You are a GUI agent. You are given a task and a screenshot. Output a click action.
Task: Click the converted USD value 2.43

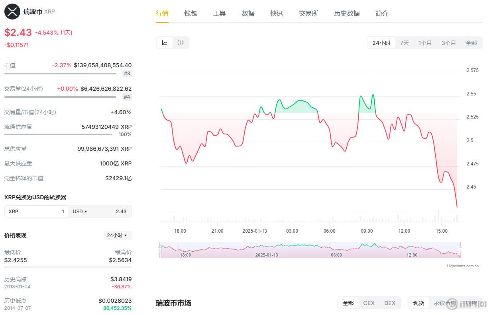121,212
